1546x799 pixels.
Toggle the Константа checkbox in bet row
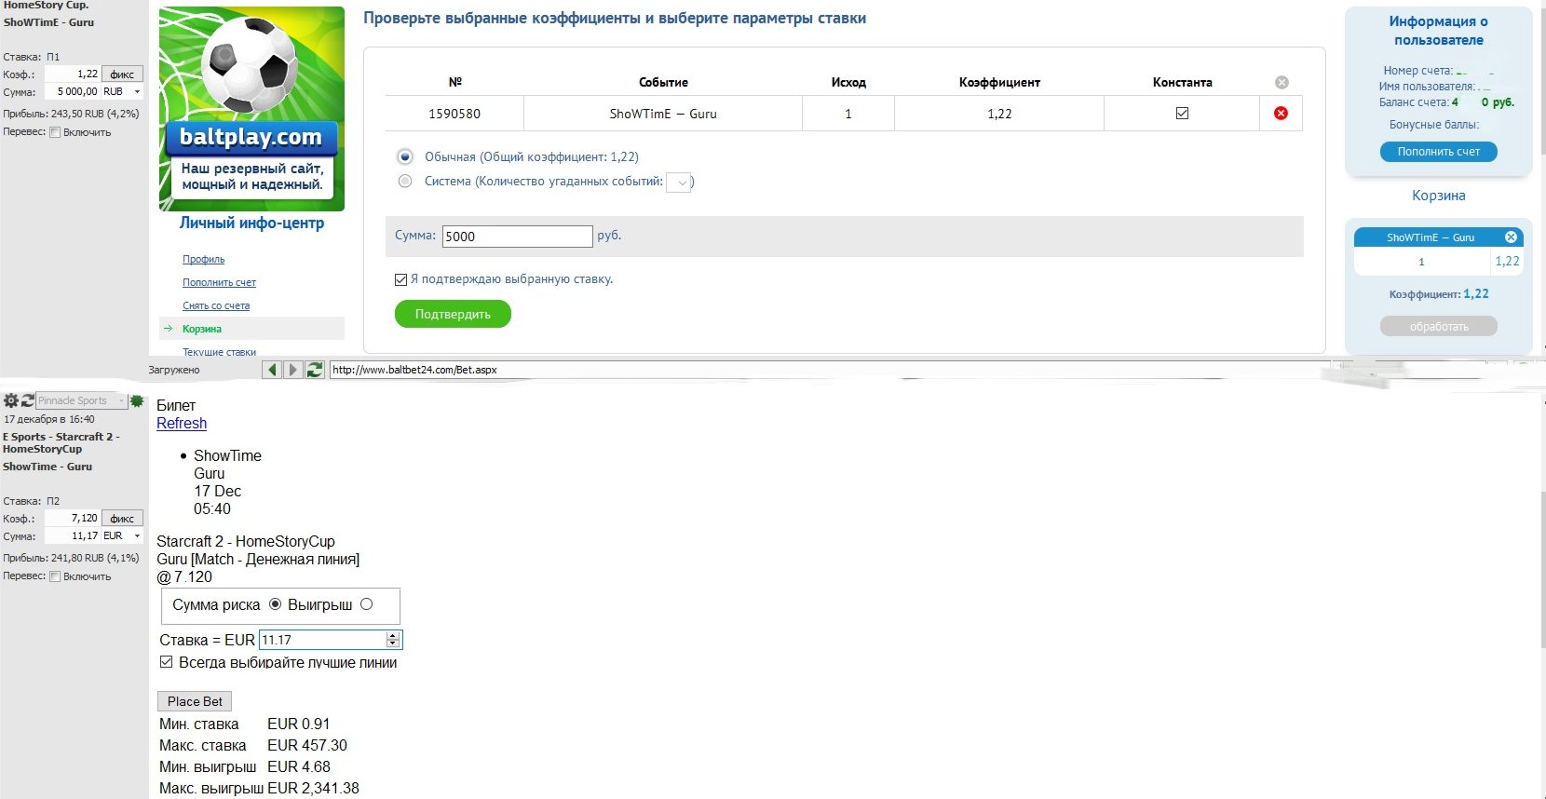pos(1182,113)
